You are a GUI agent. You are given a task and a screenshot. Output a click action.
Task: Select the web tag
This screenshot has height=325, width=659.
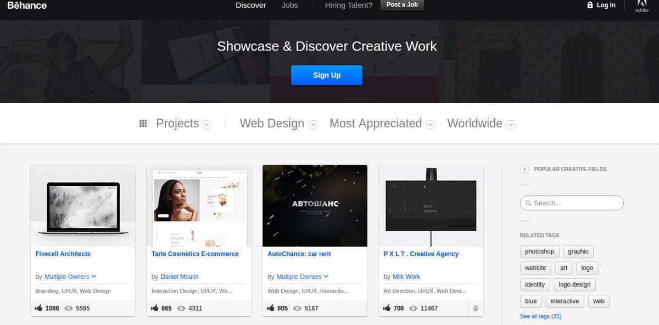tap(599, 301)
